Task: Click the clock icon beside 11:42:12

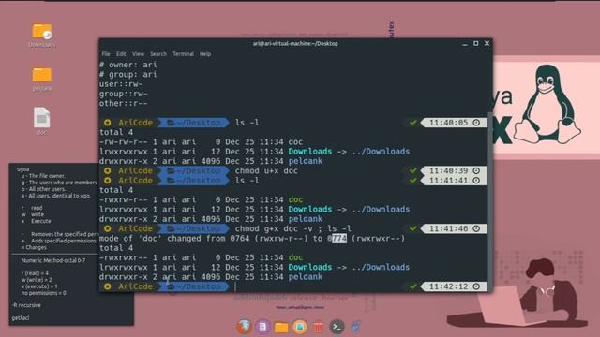Action: [476, 286]
